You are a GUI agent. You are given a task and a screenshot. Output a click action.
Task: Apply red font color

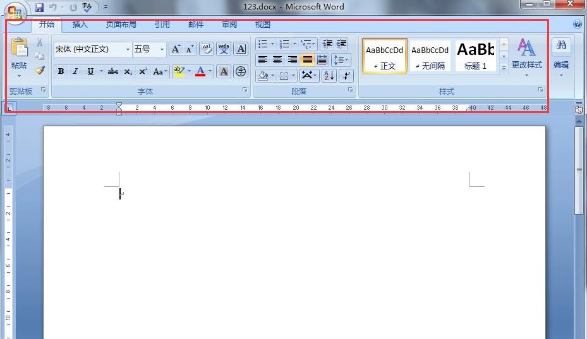click(200, 71)
